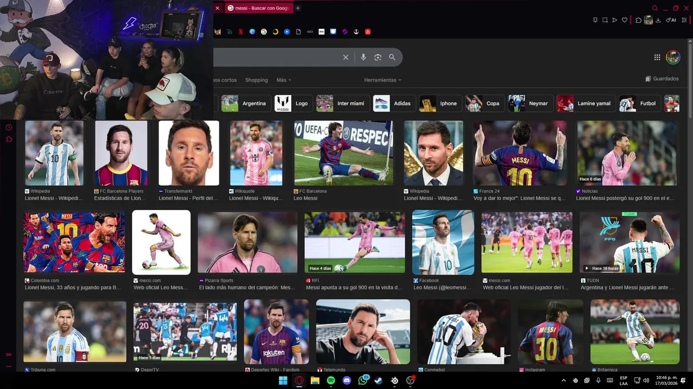Open the Opera easy setup menu
Image resolution: width=693 pixels, height=389 pixels.
pos(684,20)
